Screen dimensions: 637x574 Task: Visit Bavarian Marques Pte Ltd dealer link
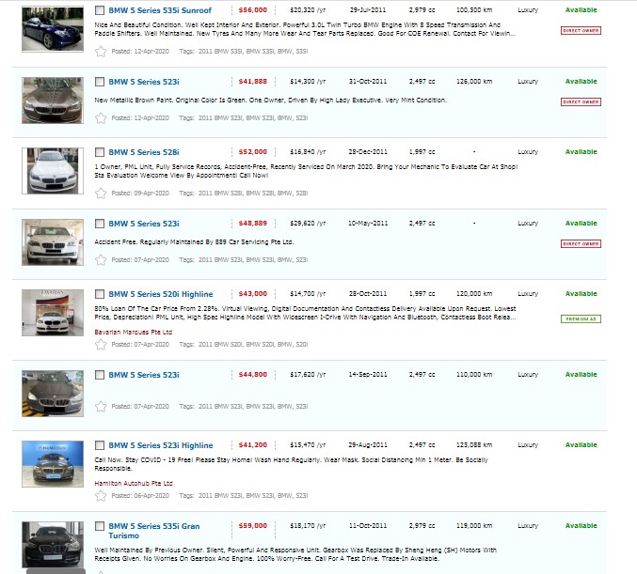(x=134, y=332)
